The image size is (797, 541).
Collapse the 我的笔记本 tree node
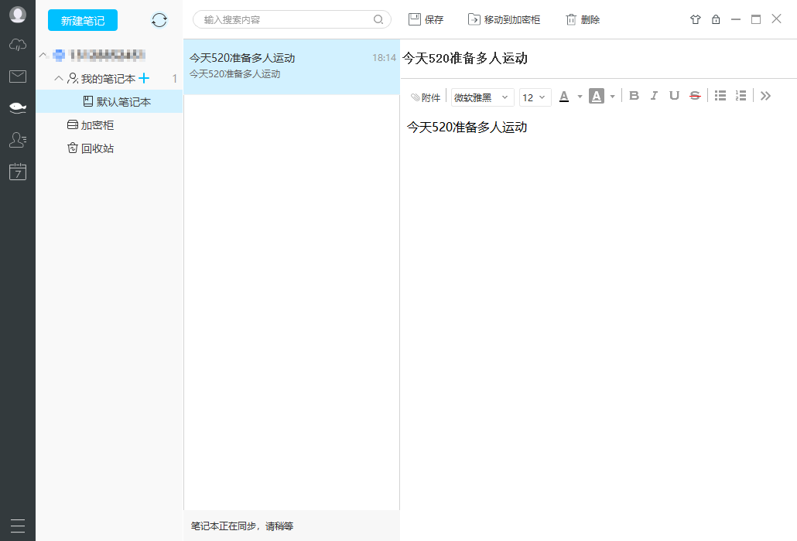pos(59,78)
